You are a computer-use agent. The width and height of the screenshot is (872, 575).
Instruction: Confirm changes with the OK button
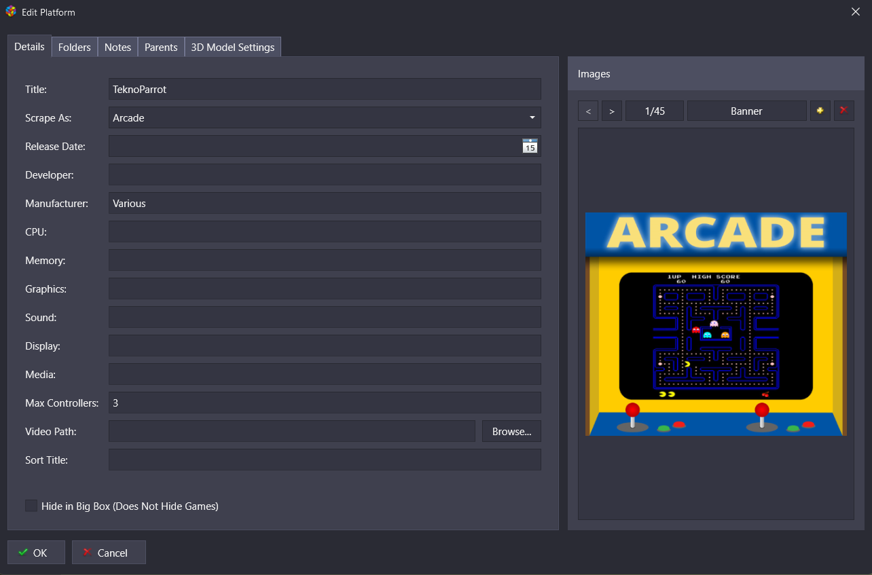(36, 553)
